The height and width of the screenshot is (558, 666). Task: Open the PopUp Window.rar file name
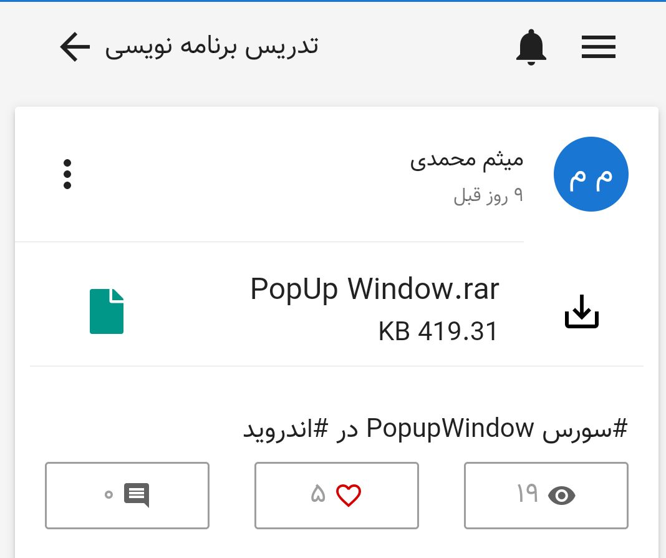coord(375,290)
